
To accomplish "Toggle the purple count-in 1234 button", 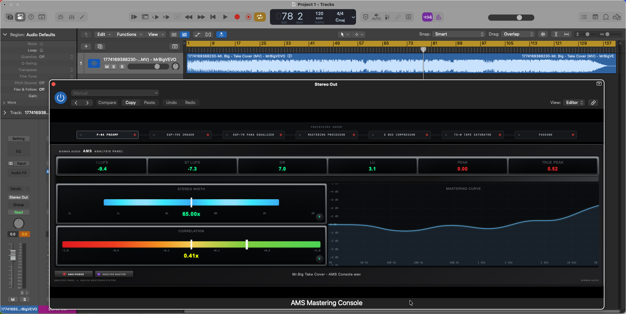I will click(427, 17).
